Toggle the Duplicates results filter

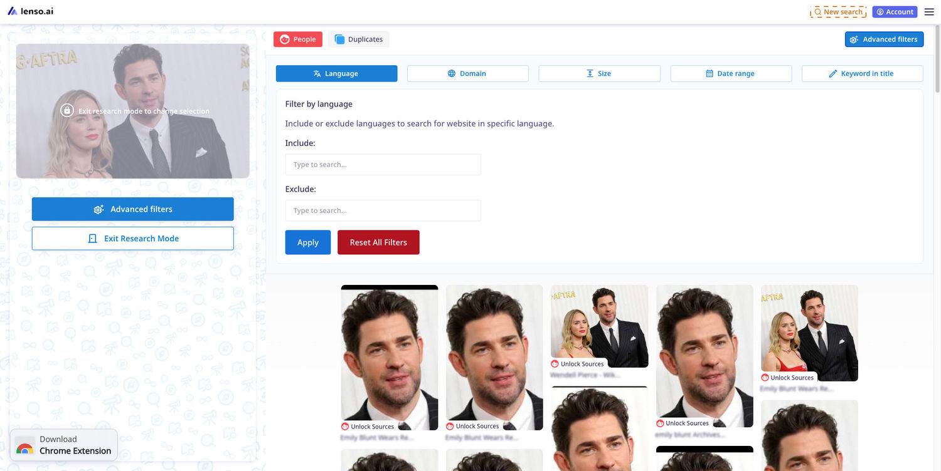point(358,39)
